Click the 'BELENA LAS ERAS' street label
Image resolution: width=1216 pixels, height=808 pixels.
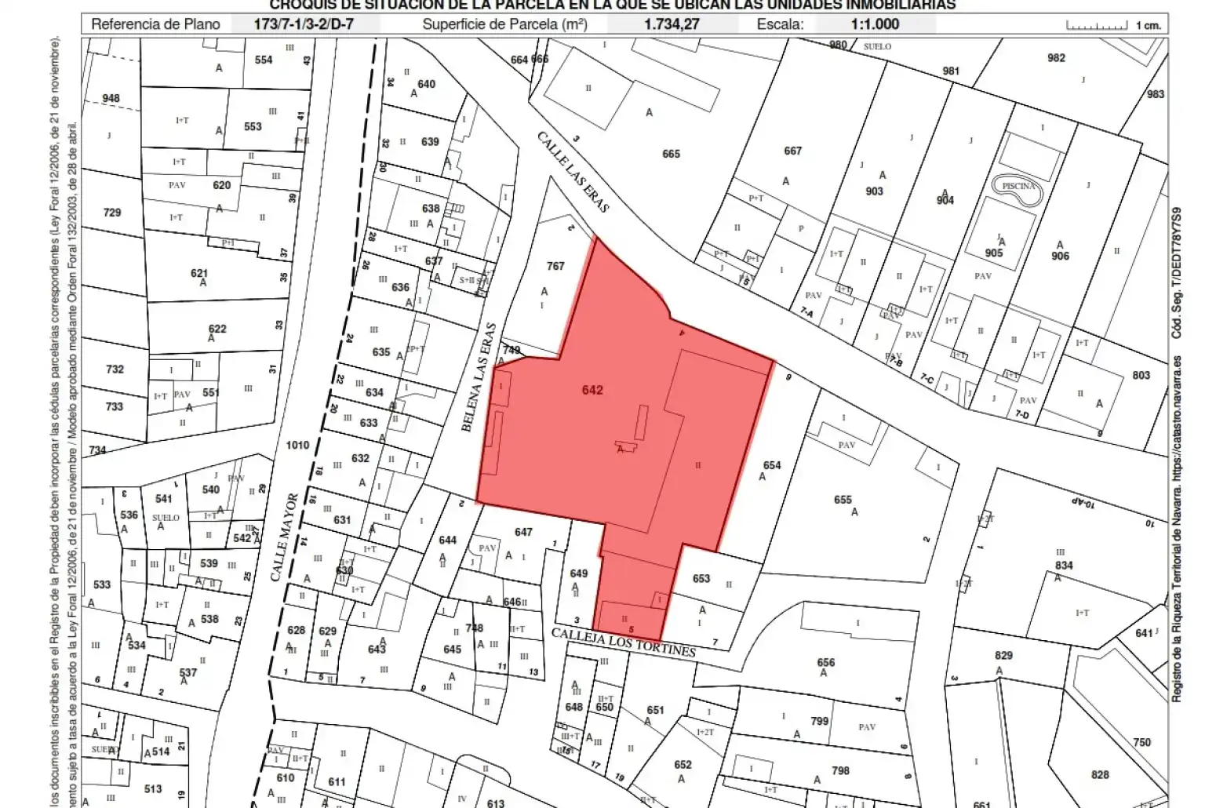479,377
